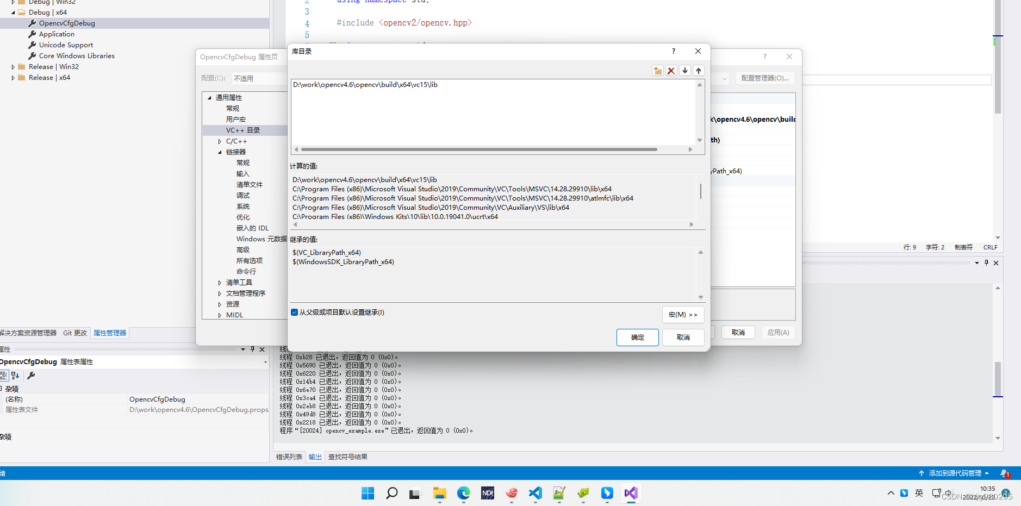Viewport: 1021px width, 506px height.
Task: Expand the Release | Win32 node
Action: pos(13,66)
